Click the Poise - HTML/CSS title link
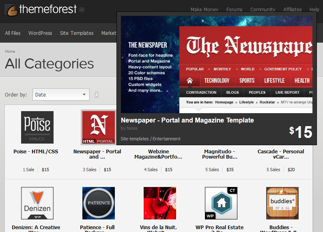This screenshot has width=323, height=232. [36, 152]
